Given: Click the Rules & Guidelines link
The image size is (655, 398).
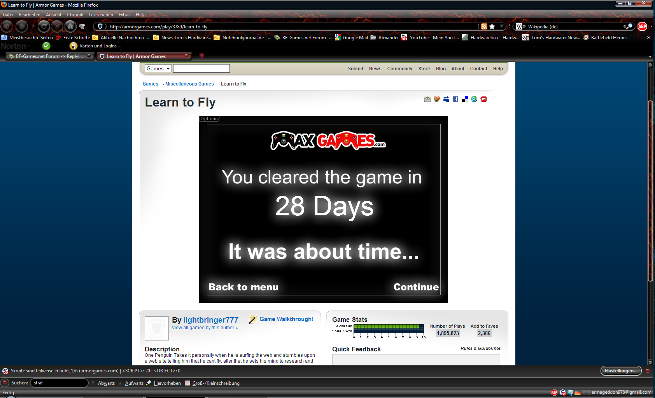Looking at the screenshot, I should (481, 348).
